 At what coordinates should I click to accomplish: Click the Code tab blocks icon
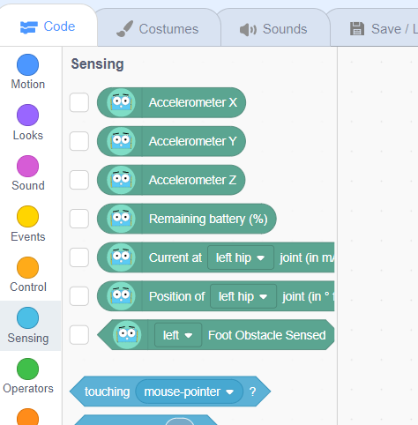point(28,27)
